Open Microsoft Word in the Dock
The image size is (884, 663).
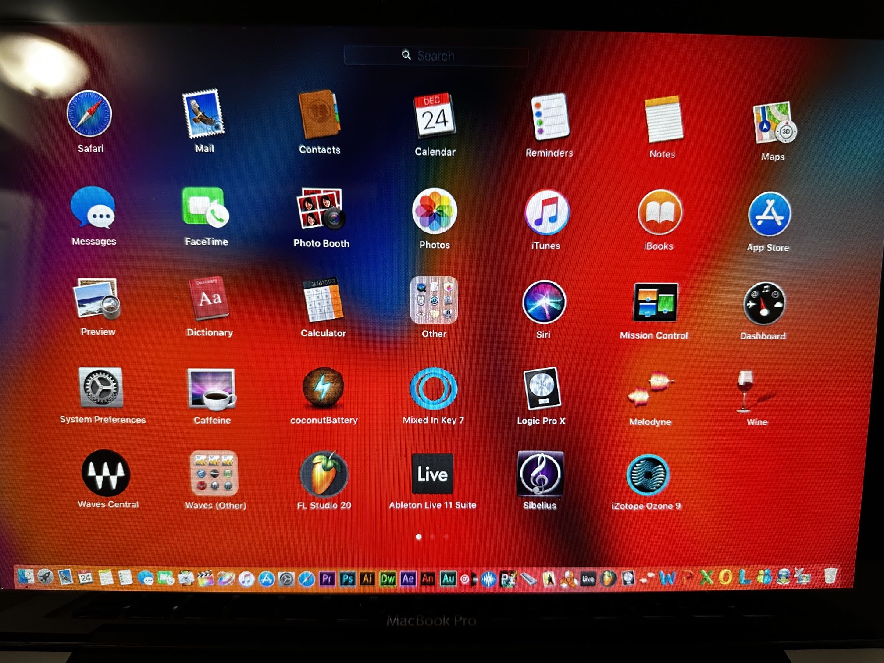point(667,578)
